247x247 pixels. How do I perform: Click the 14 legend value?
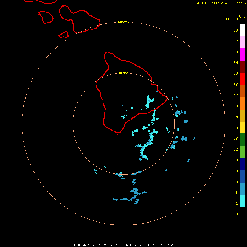click(236, 171)
